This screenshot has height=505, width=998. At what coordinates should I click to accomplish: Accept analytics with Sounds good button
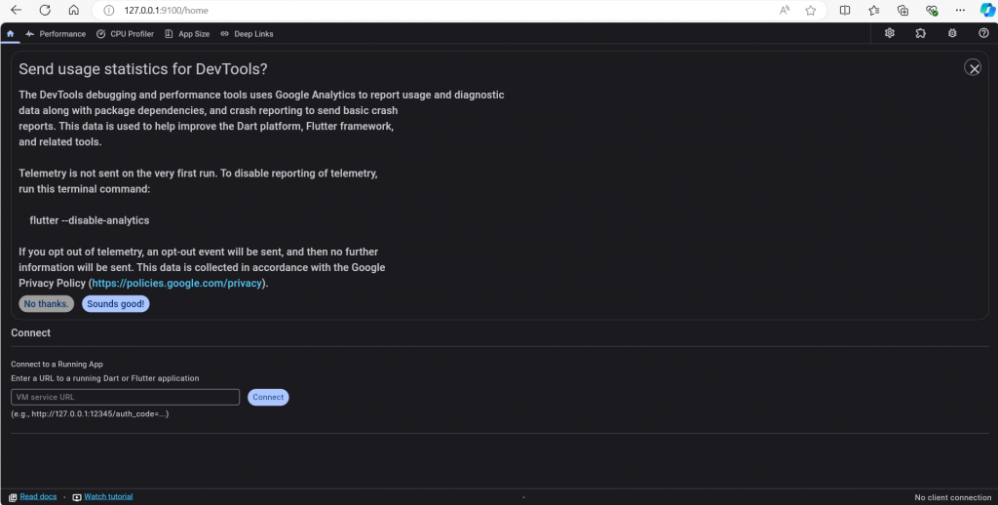(x=116, y=304)
